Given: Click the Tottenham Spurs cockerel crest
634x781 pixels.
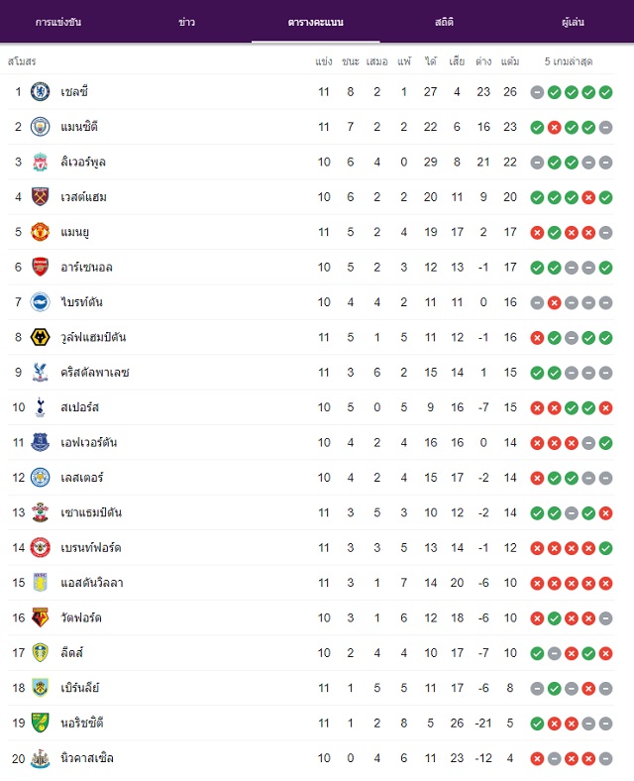Looking at the screenshot, I should (40, 407).
